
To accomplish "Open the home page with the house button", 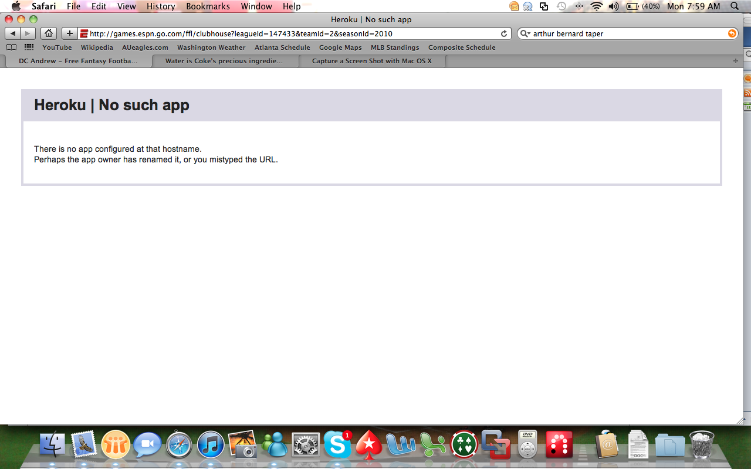I will [49, 33].
